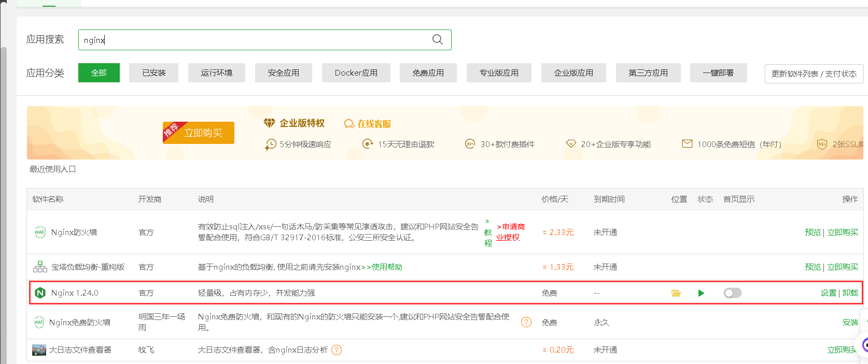Click 安装 for Nginx免费防火墙
This screenshot has height=364, width=868.
coord(850,323)
